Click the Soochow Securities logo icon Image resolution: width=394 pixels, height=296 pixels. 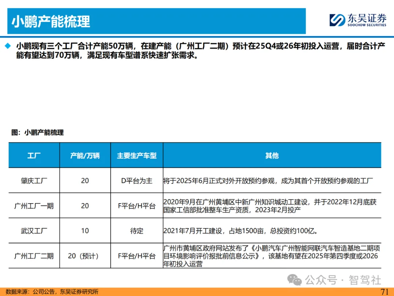point(337,20)
